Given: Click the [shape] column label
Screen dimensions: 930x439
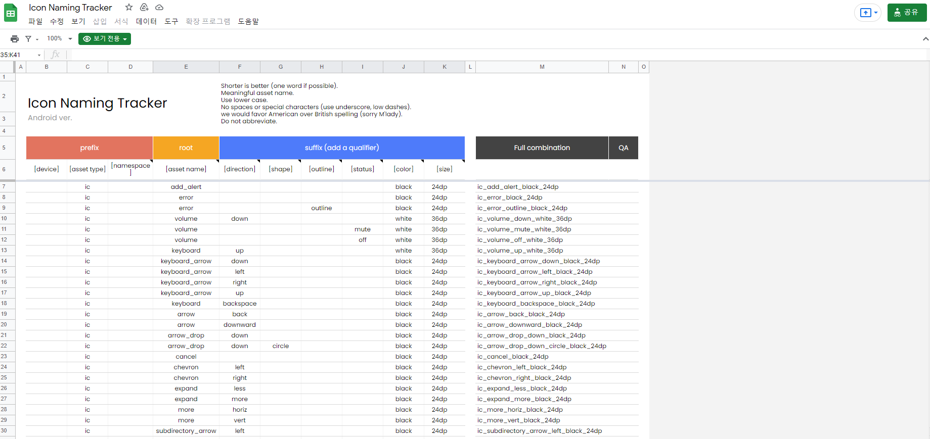Looking at the screenshot, I should (281, 169).
